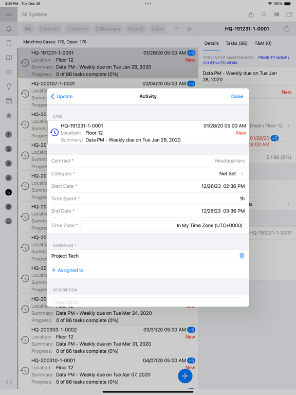Refresh case HQ-191231-1-0001 details

tap(286, 29)
